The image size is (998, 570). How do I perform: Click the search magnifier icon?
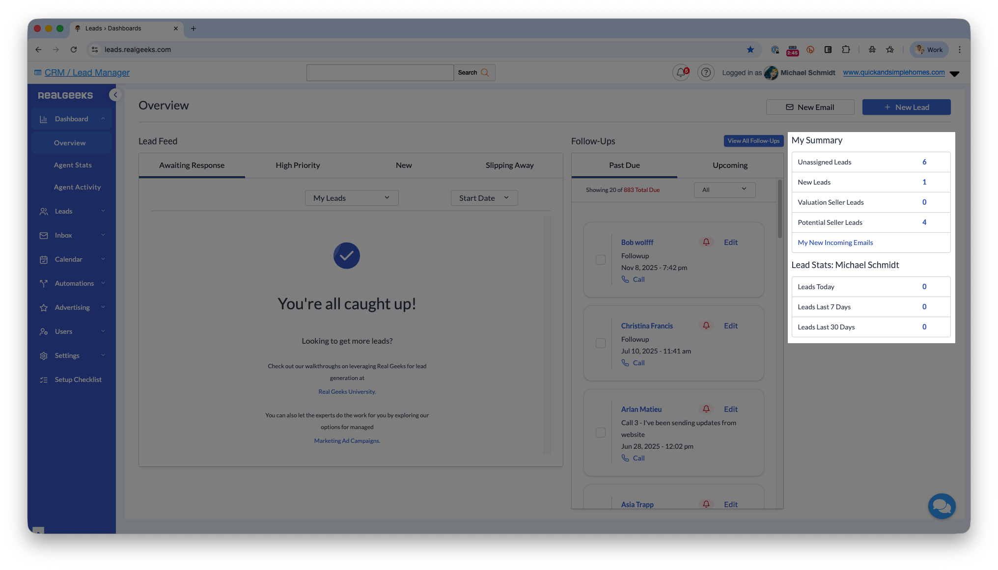tap(485, 73)
